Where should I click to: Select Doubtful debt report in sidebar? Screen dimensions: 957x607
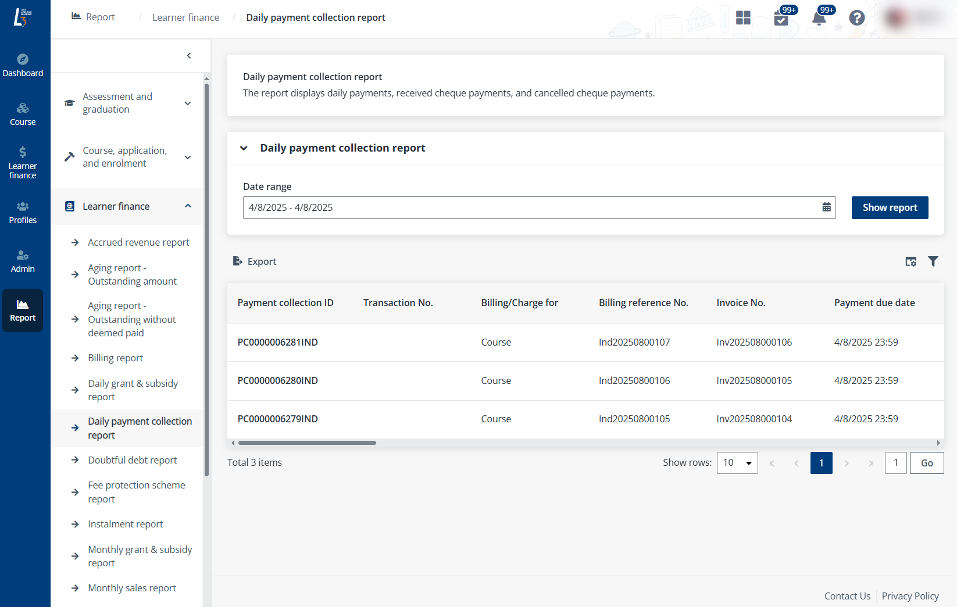(x=132, y=460)
